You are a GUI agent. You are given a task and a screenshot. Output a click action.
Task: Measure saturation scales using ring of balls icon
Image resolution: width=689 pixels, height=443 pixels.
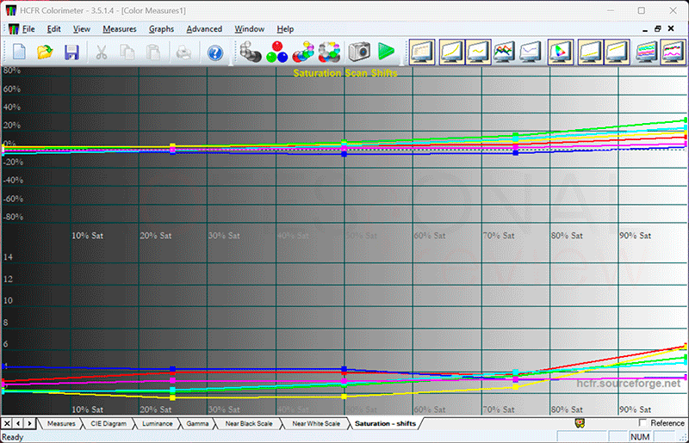click(x=330, y=52)
